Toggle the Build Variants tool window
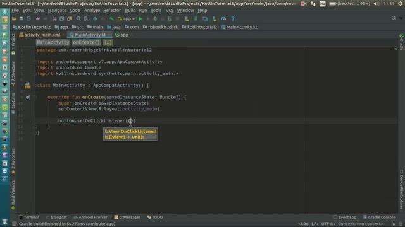The height and width of the screenshot is (227, 405). point(13,195)
